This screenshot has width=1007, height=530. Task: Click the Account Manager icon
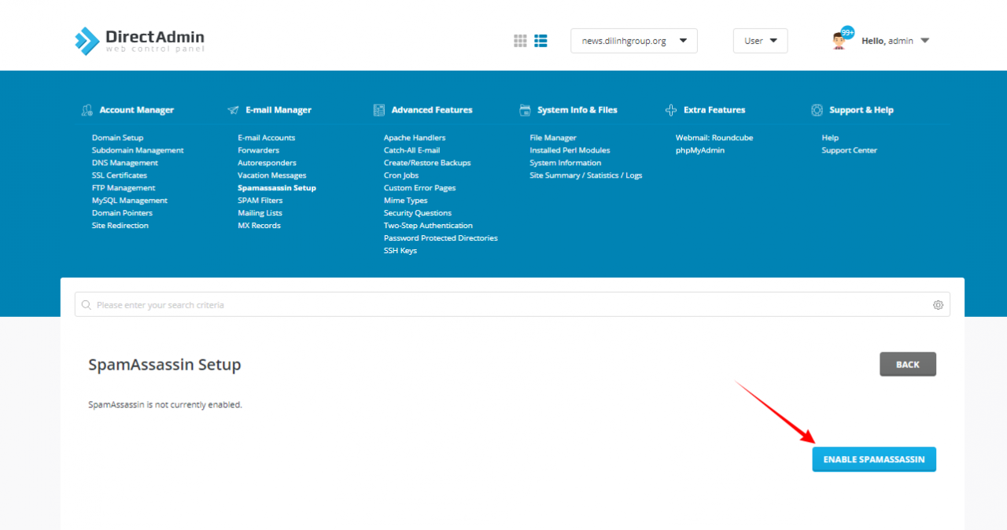coord(87,110)
